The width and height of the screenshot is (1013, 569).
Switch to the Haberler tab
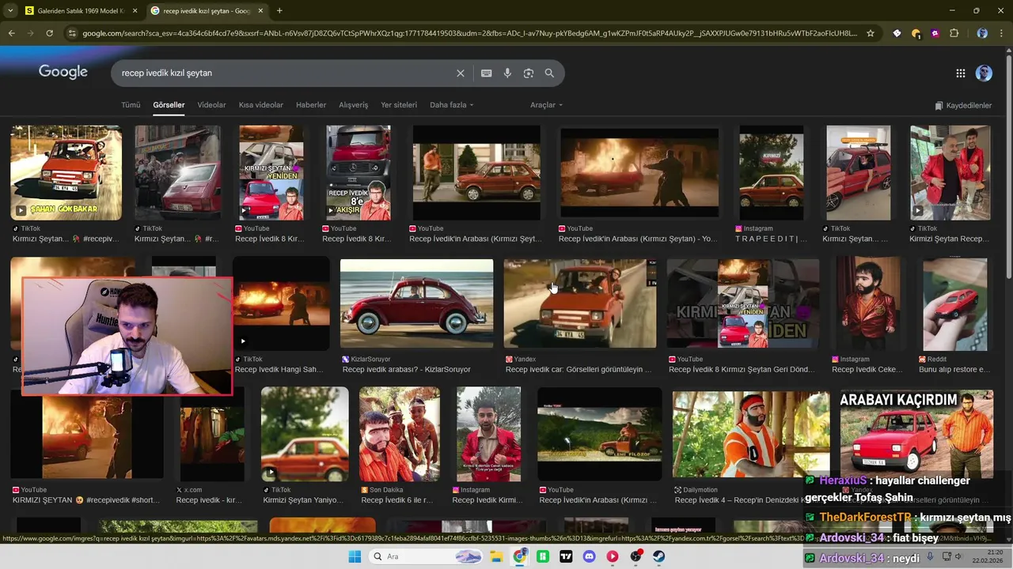coord(311,105)
